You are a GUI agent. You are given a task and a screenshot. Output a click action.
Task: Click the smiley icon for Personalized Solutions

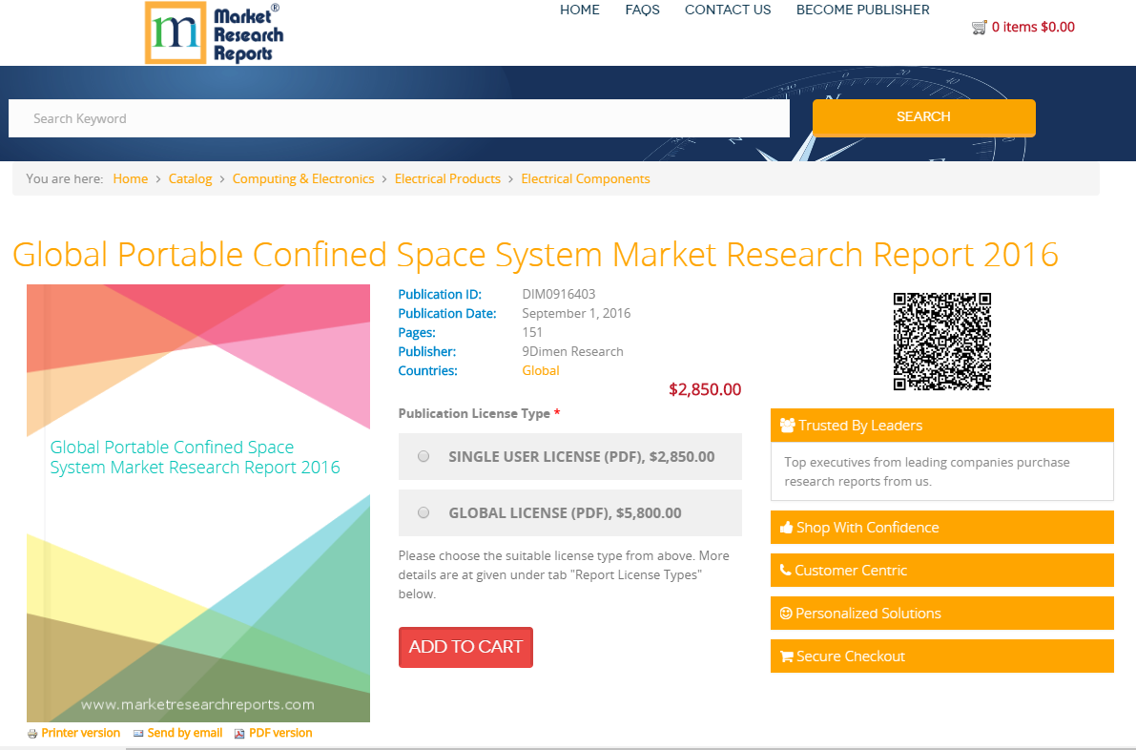pyautogui.click(x=786, y=613)
